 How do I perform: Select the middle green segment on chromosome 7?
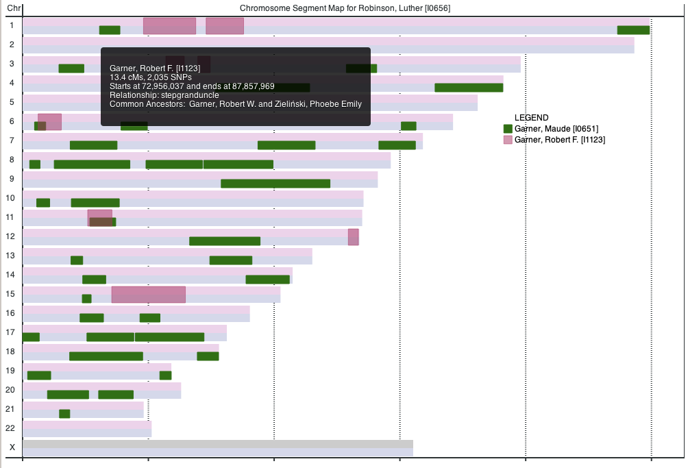pos(286,145)
